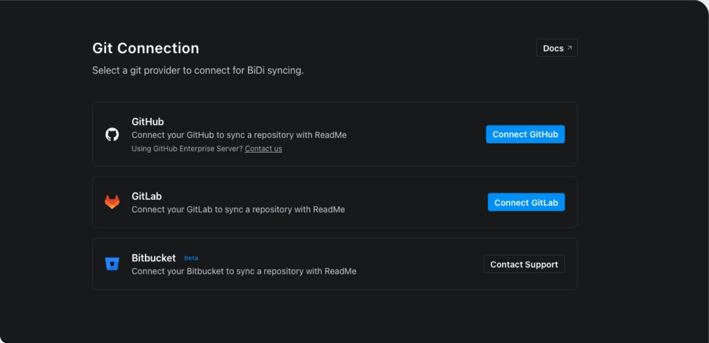Viewport: 709px width, 343px height.
Task: Click the GitHub octocat logo icon
Action: pos(112,135)
